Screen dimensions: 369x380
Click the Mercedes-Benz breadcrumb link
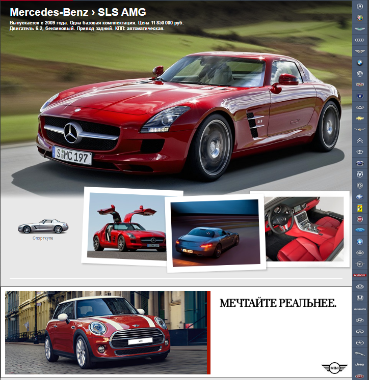click(x=49, y=12)
